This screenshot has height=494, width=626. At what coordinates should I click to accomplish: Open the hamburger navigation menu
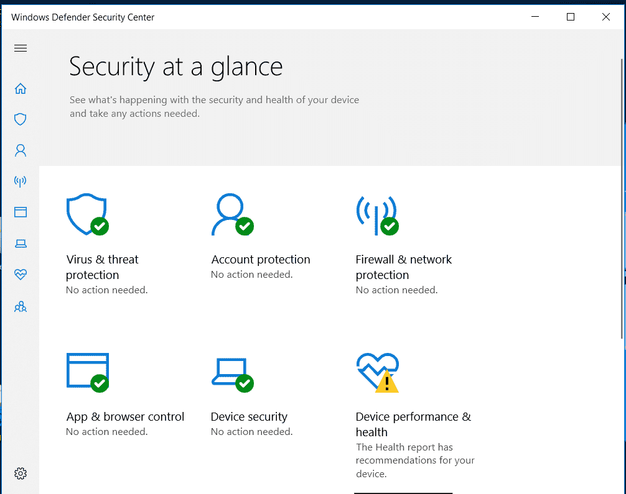pos(21,48)
